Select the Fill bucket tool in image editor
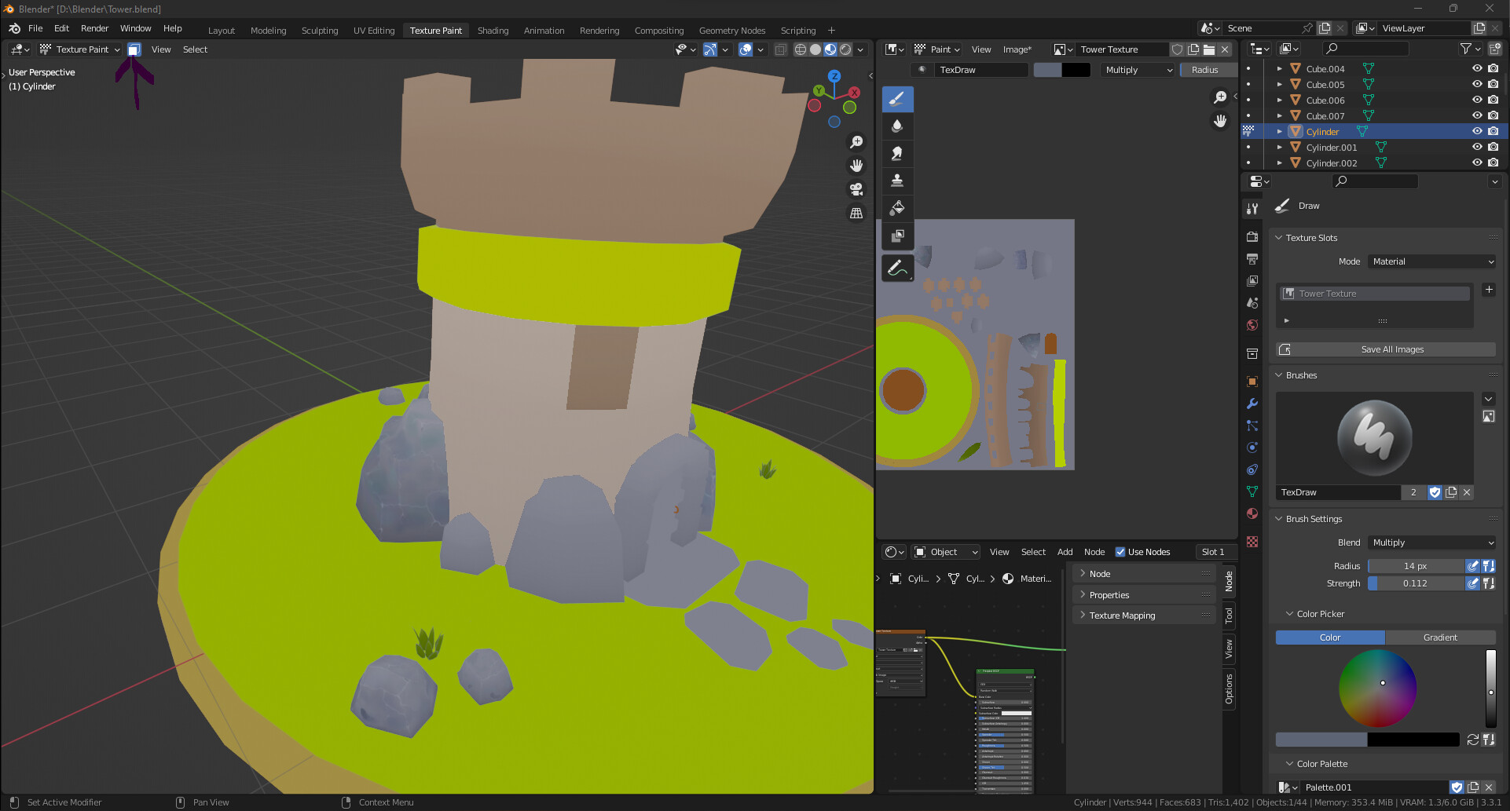The width and height of the screenshot is (1510, 811). (897, 208)
